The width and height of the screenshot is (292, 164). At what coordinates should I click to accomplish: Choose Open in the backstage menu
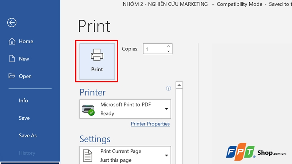coord(20,76)
